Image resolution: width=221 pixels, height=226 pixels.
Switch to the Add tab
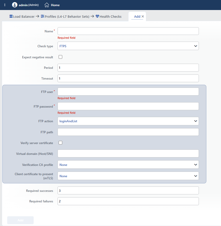point(137,17)
